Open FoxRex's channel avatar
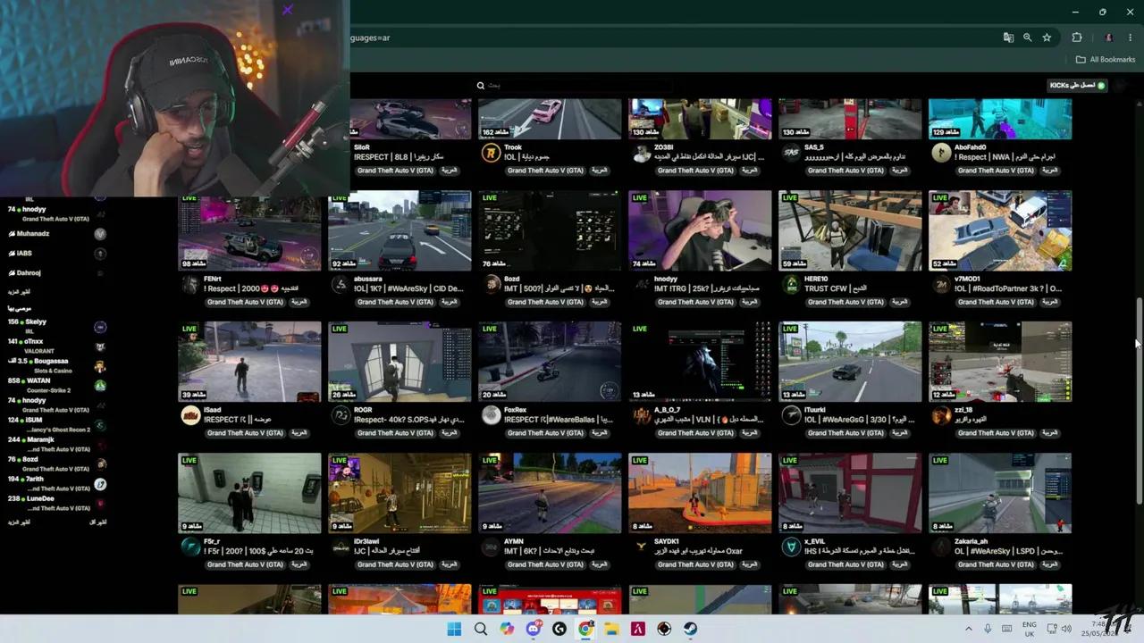This screenshot has height=643, width=1144. tap(491, 416)
